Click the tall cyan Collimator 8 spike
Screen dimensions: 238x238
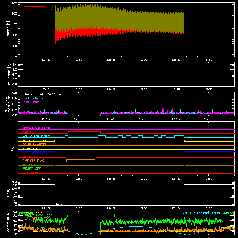tap(24, 104)
